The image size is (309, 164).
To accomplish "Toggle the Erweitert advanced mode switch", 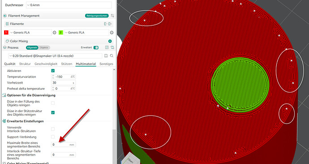I will (96, 47).
